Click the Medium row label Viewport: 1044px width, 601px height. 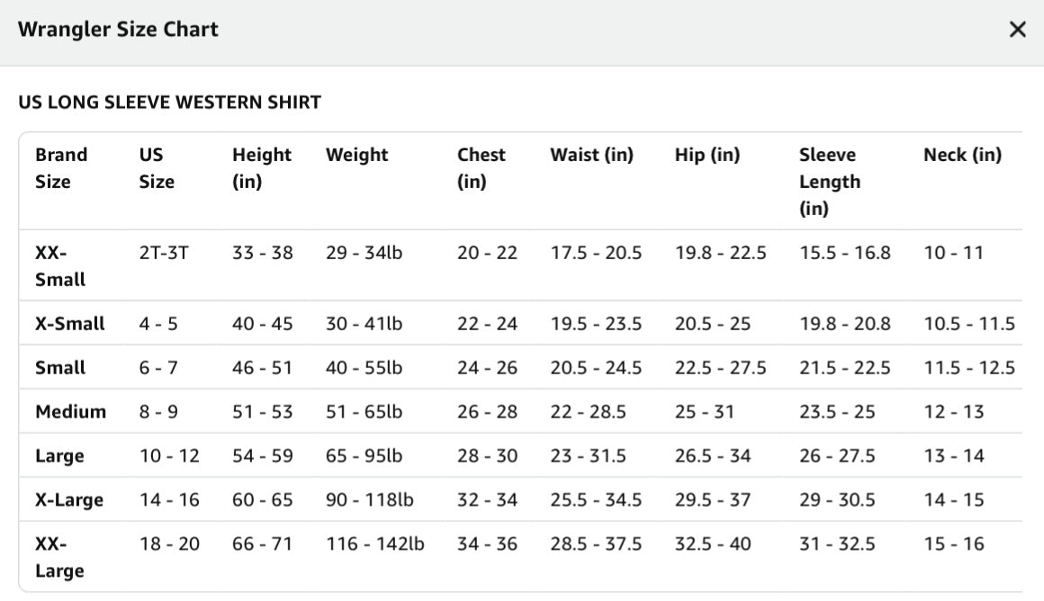point(70,411)
